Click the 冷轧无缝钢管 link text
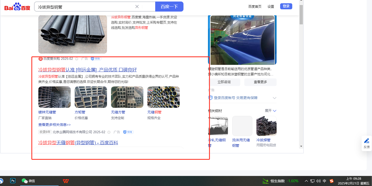 click(x=217, y=143)
